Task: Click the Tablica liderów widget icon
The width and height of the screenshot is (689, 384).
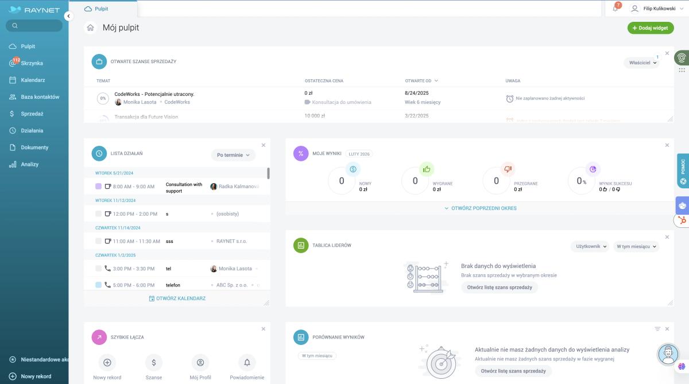Action: tap(301, 246)
